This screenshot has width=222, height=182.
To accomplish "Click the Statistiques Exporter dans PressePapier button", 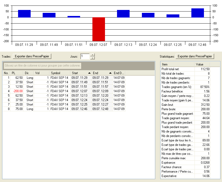I will [x=195, y=56].
